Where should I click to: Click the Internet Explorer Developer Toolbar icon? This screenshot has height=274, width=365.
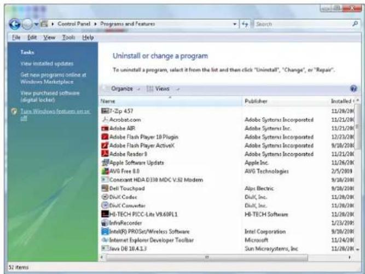[105, 240]
